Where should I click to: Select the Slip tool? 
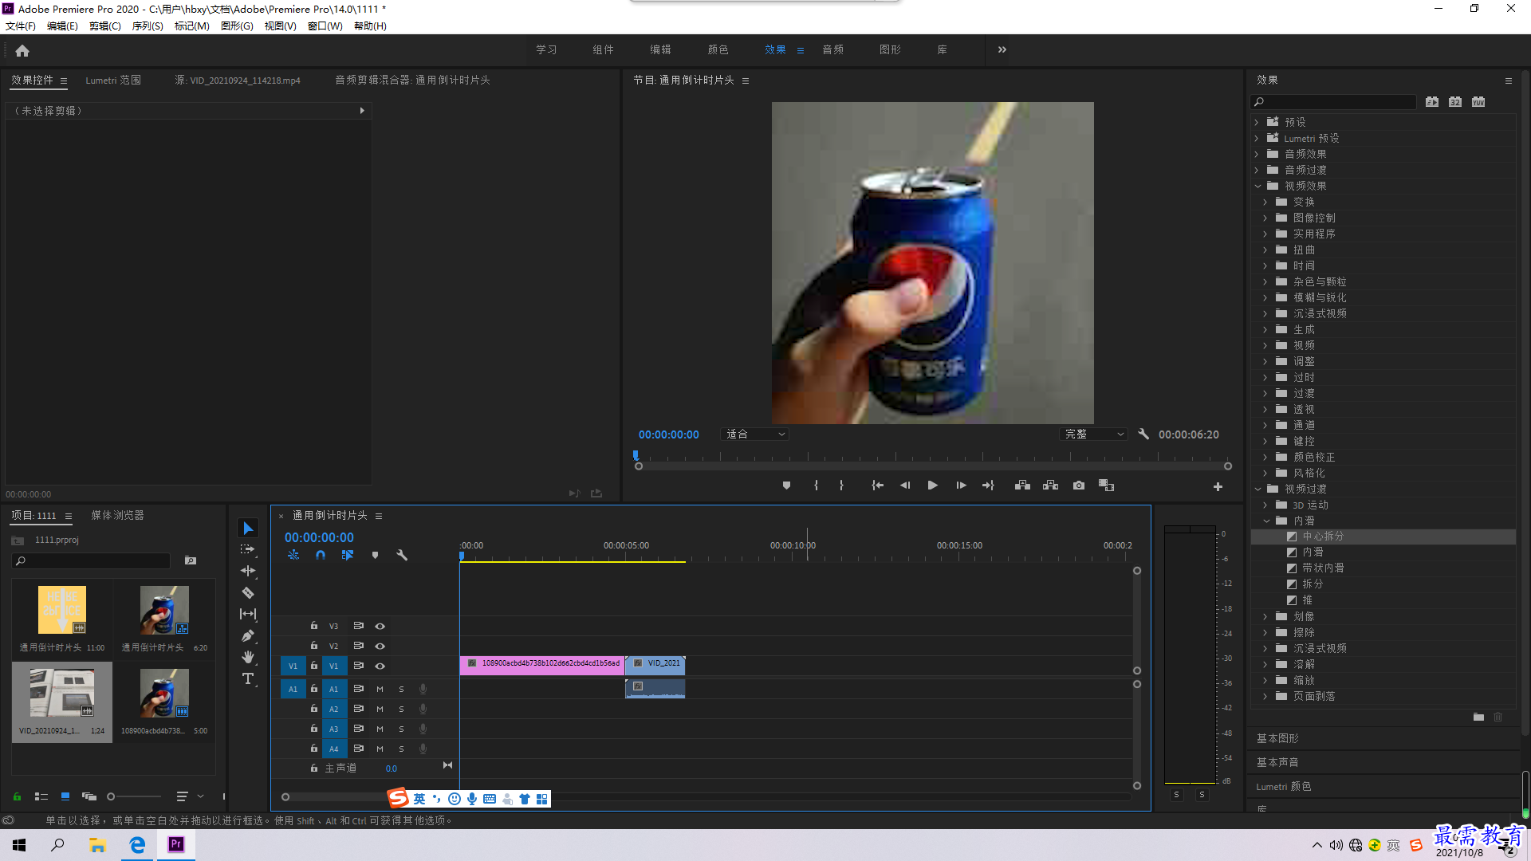[248, 614]
